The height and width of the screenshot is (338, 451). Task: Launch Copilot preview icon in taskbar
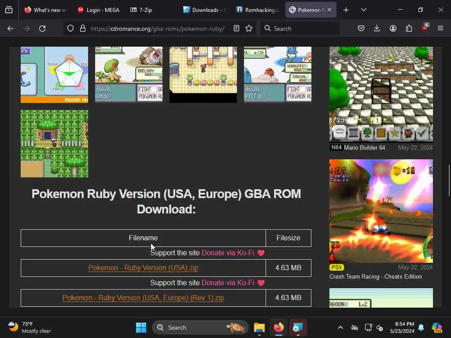click(437, 327)
